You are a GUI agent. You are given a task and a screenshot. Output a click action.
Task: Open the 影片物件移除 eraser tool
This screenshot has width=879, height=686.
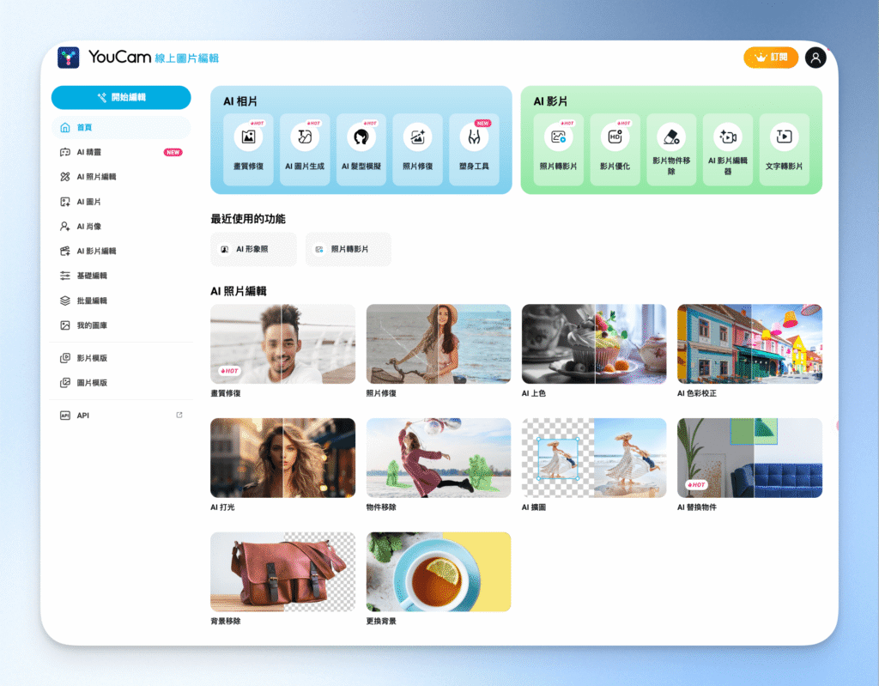[x=671, y=149]
